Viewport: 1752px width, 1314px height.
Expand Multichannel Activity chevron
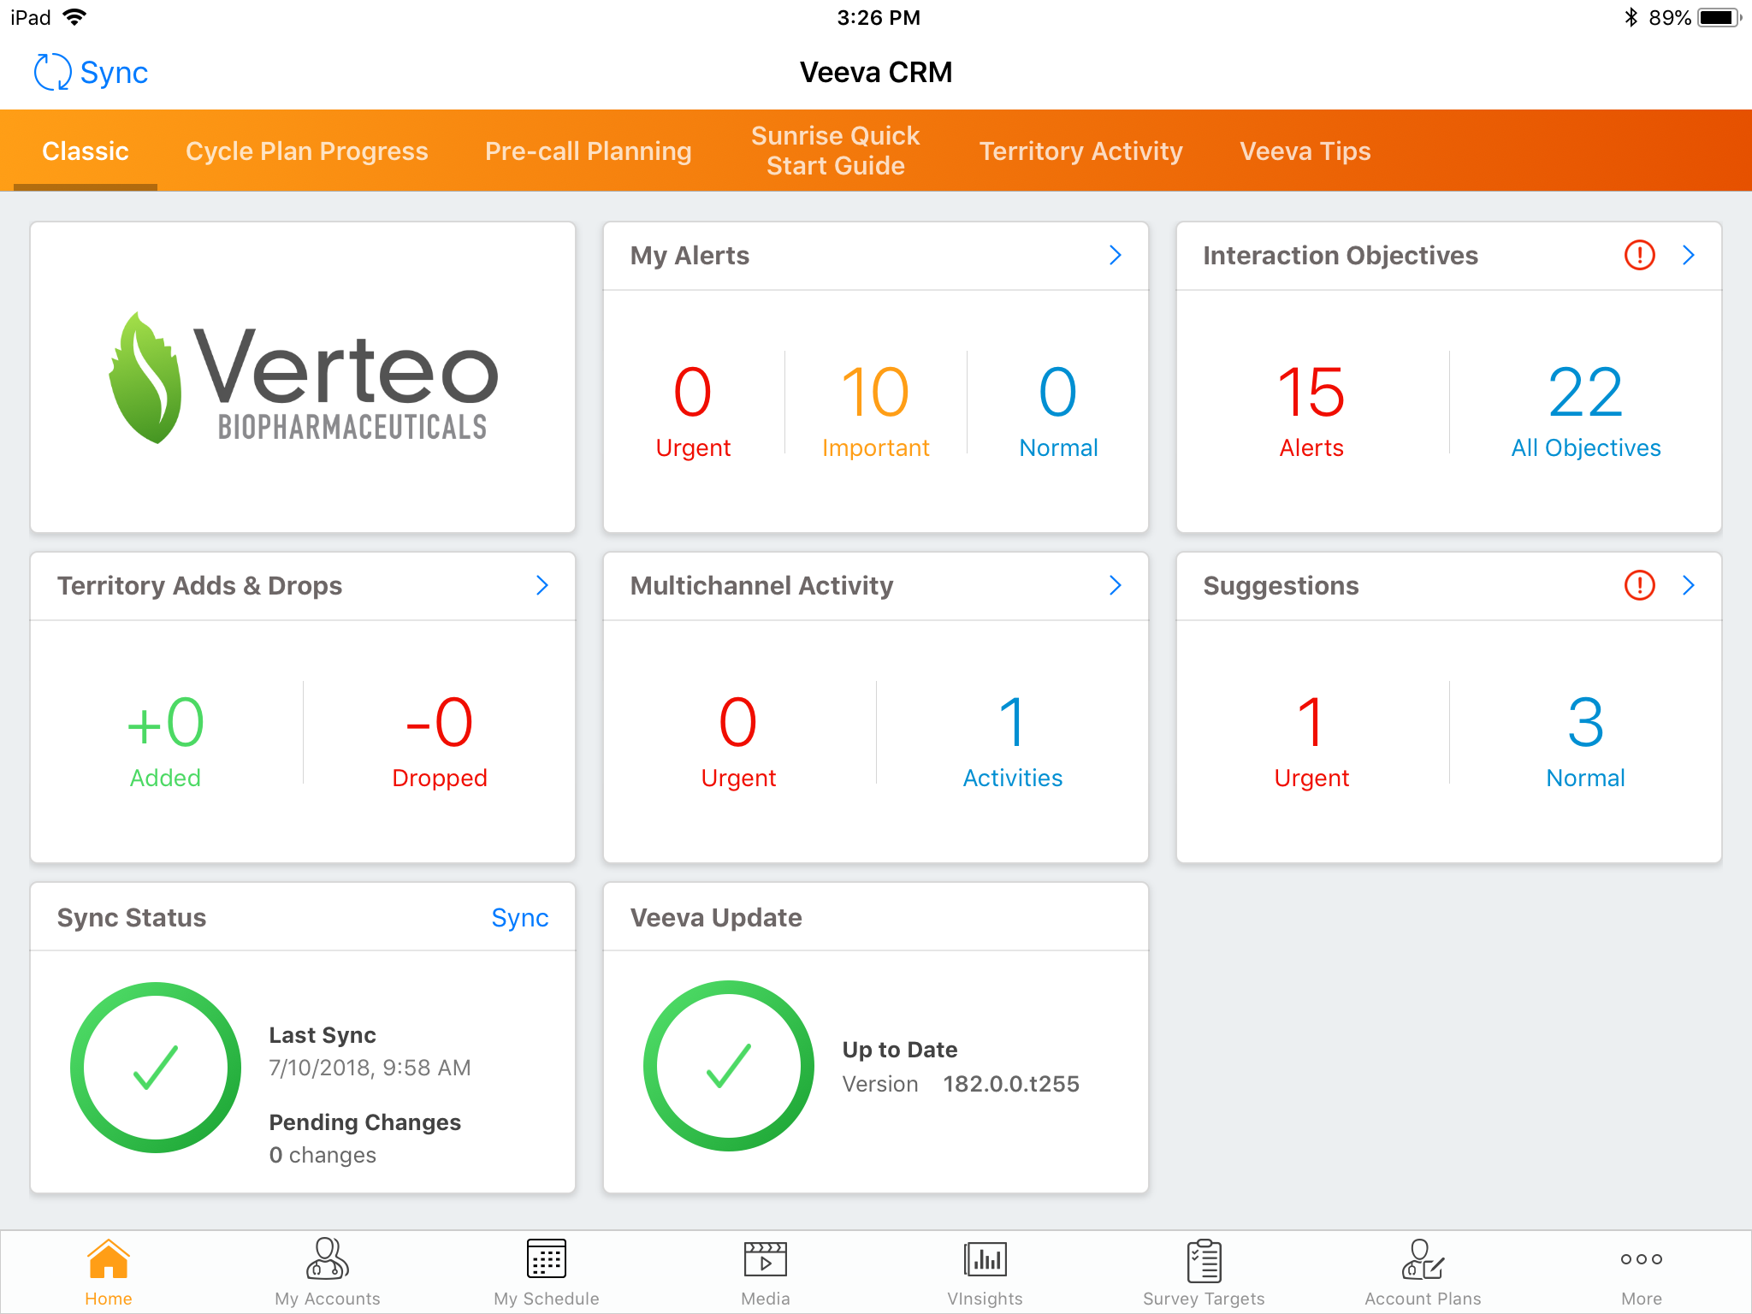click(1115, 585)
